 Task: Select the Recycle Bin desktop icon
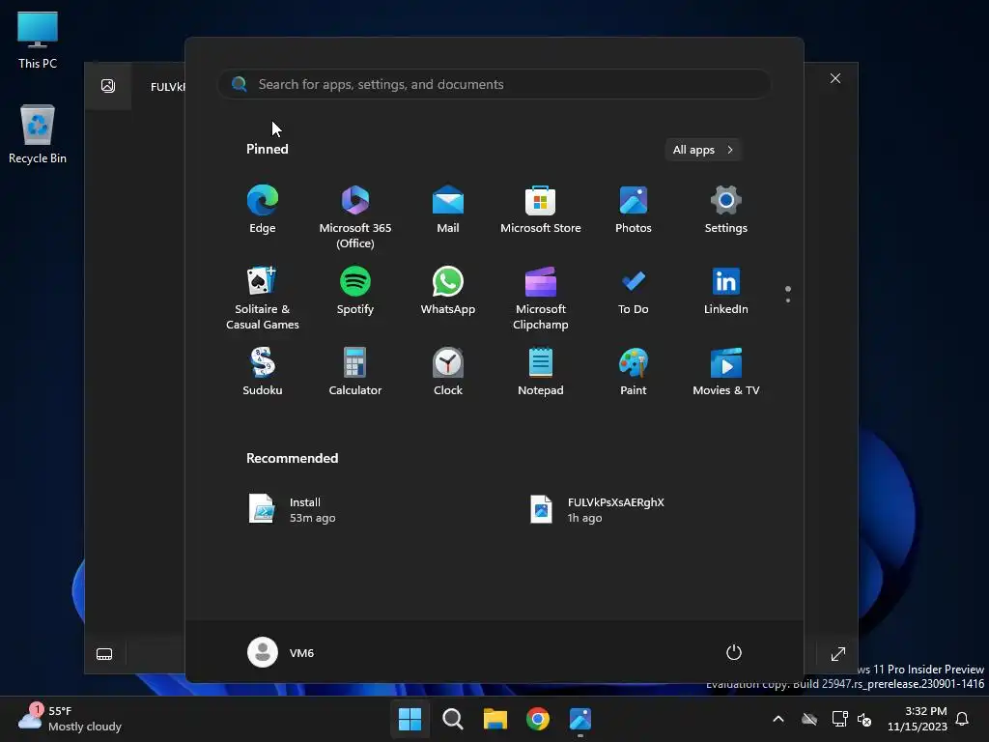(38, 133)
